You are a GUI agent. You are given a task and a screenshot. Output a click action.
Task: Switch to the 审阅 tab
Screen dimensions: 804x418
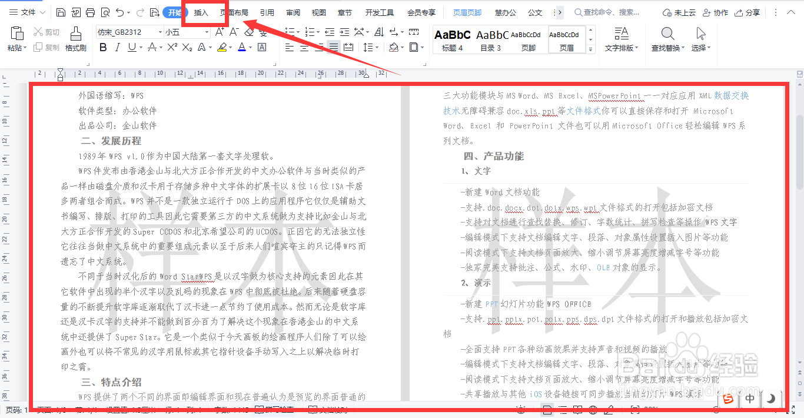293,12
